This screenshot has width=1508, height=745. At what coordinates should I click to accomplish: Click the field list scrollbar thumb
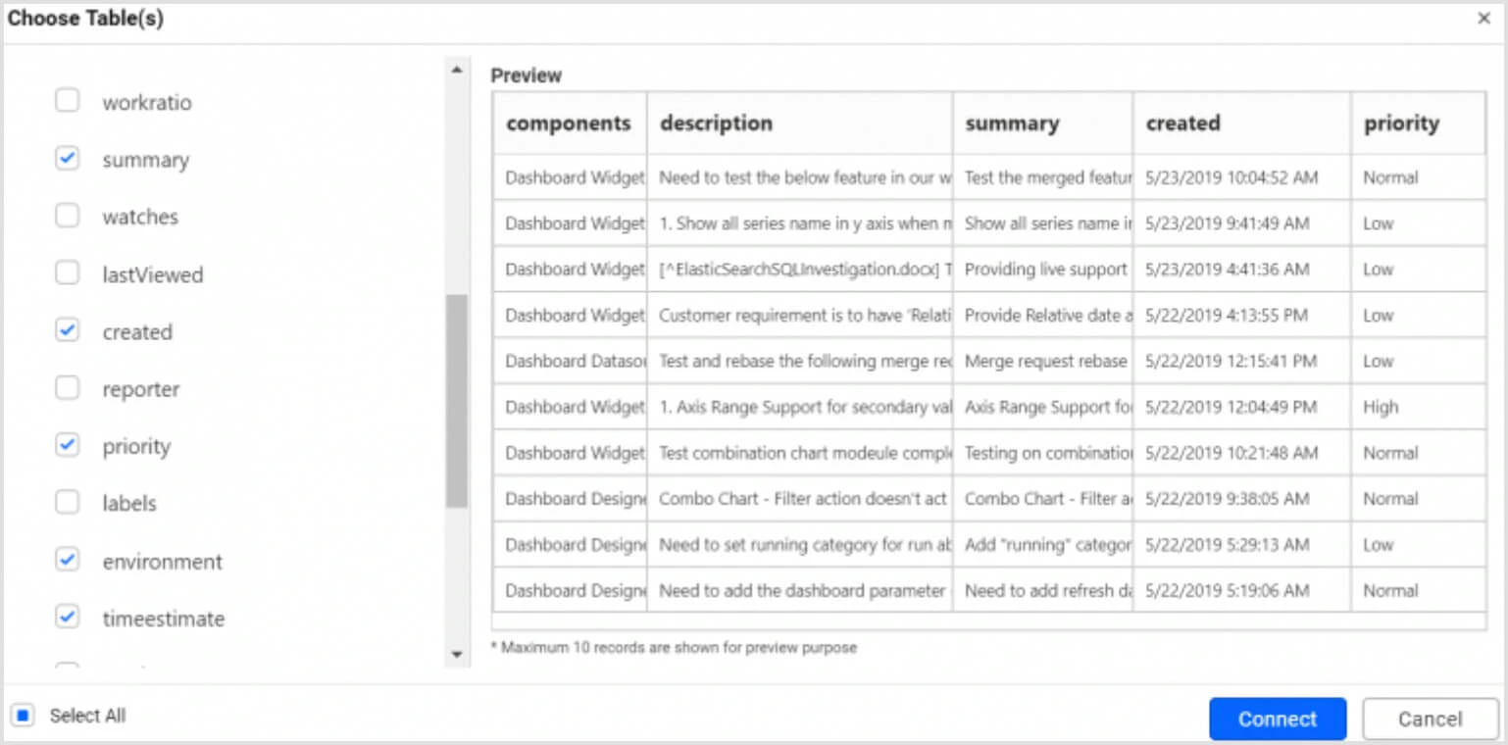[x=456, y=400]
